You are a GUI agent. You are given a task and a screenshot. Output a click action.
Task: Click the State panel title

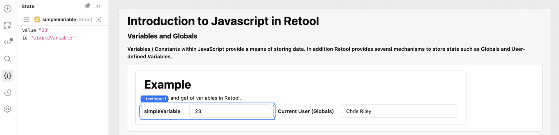coord(28,6)
